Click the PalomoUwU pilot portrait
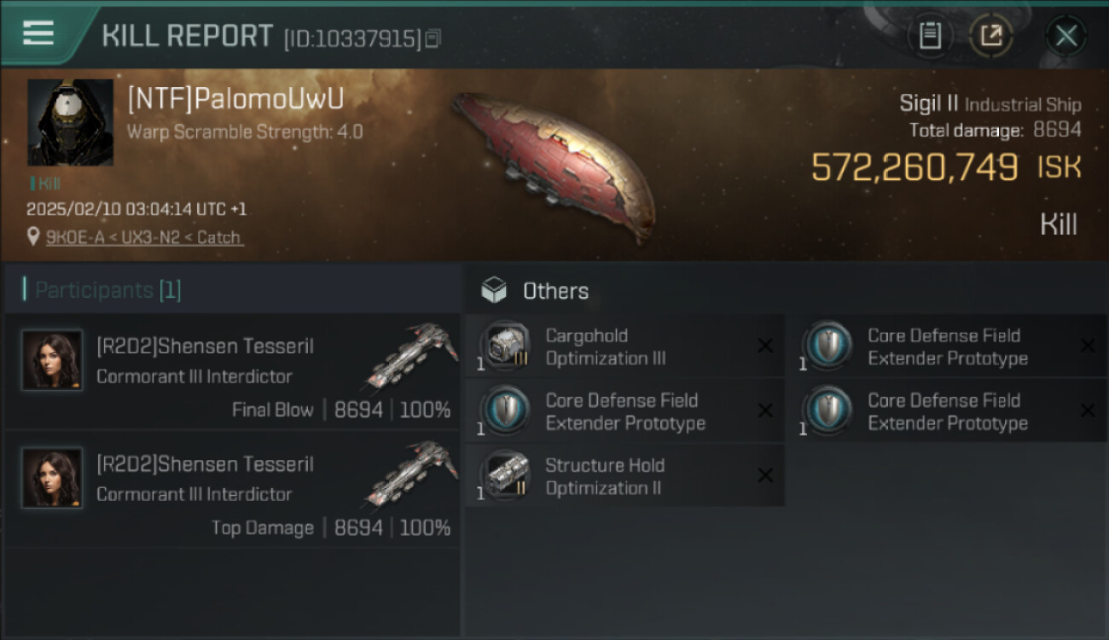1109x640 pixels. (70, 122)
